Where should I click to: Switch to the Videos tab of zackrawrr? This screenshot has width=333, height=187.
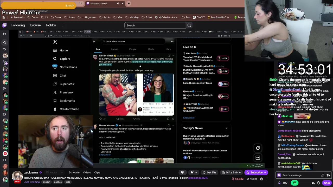(87, 172)
